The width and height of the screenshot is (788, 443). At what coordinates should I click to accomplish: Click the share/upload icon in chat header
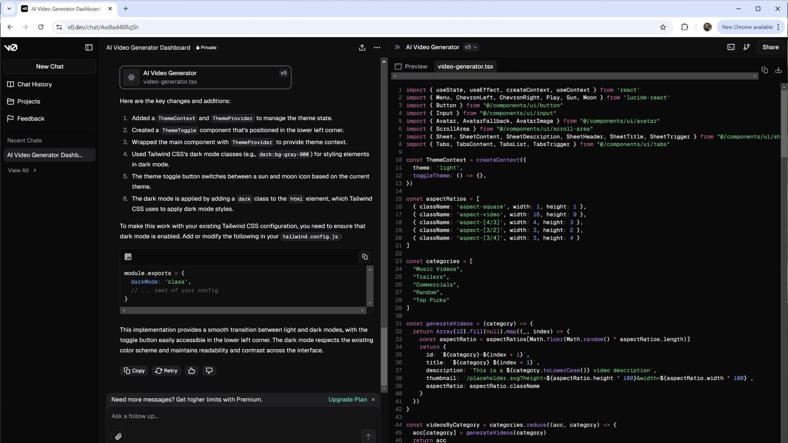tap(362, 48)
